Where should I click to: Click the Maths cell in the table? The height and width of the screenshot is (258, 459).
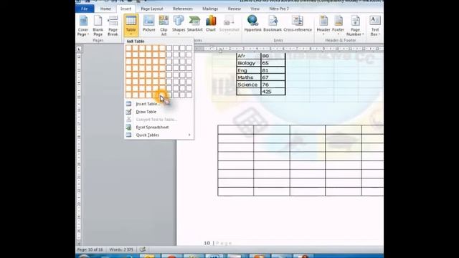[249, 77]
